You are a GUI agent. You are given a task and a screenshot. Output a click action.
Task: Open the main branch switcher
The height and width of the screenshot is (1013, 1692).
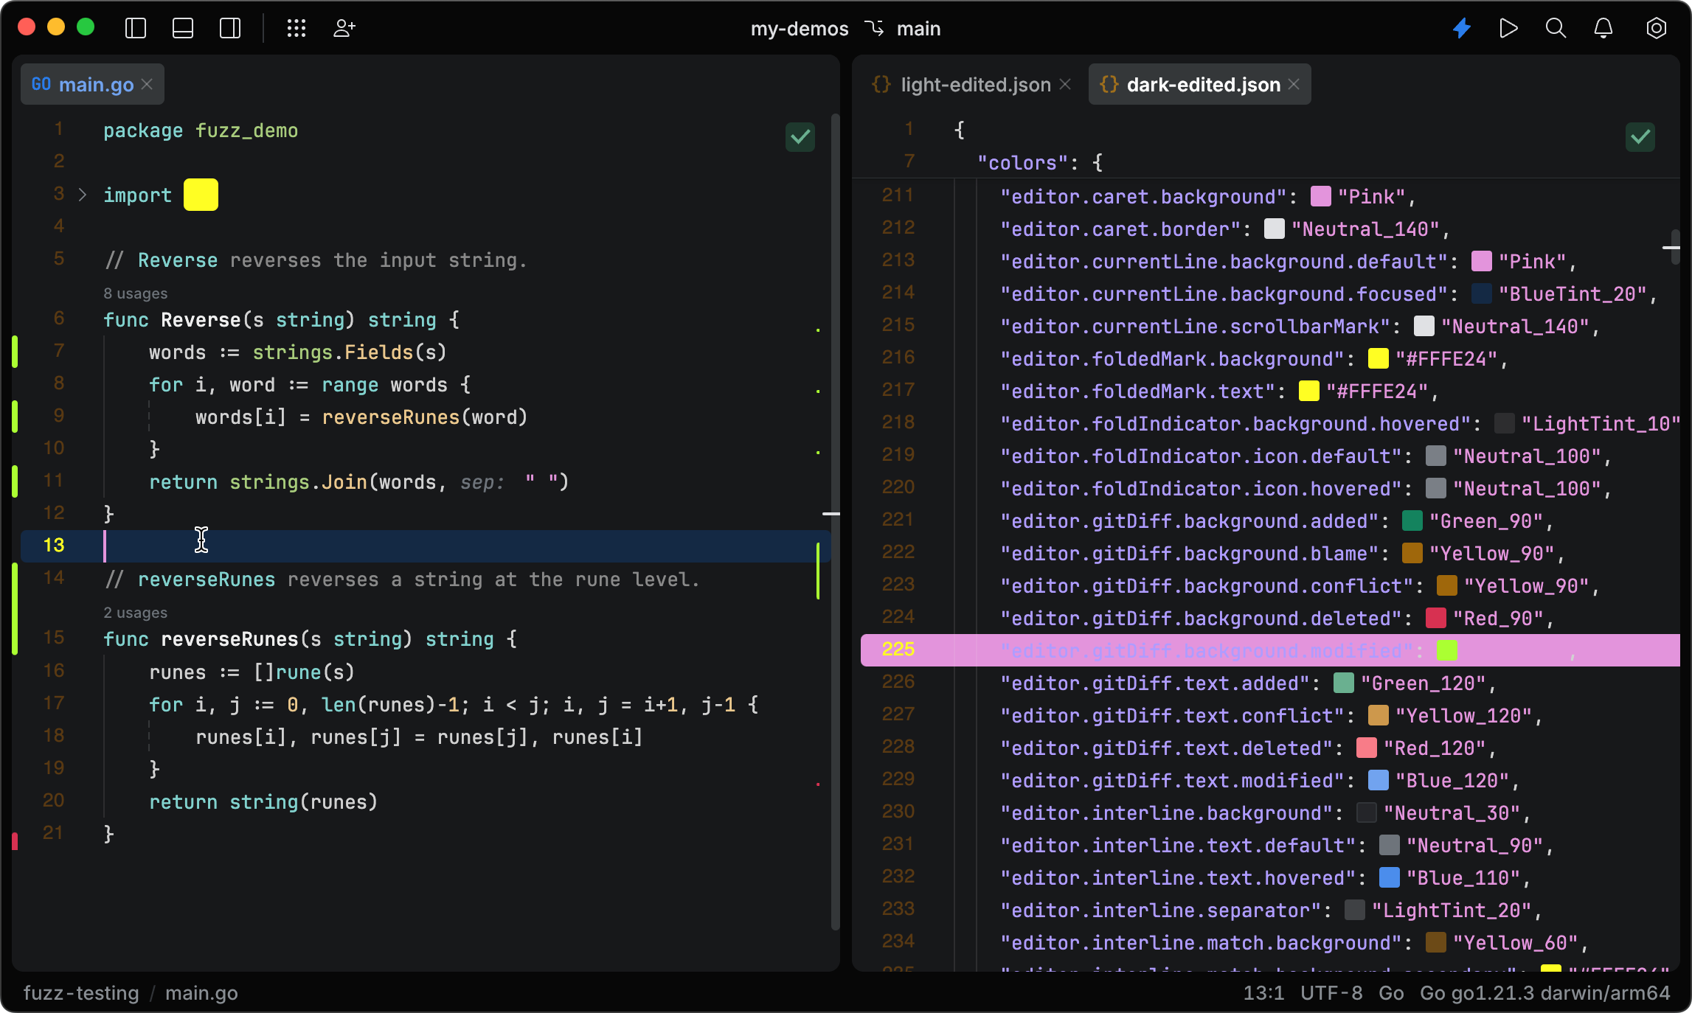point(918,29)
